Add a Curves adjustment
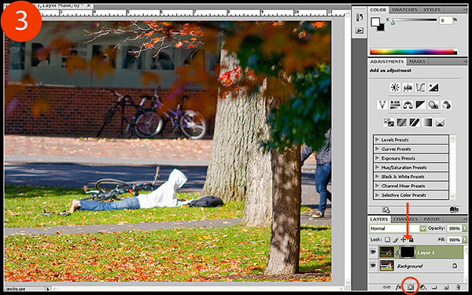 pos(421,87)
